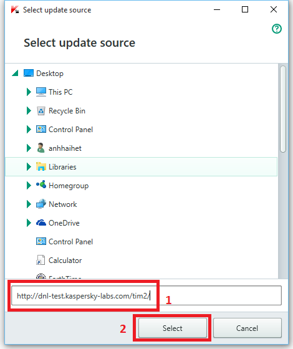This screenshot has height=349, width=293.
Task: Click the Libraries folder icon
Action: click(41, 167)
